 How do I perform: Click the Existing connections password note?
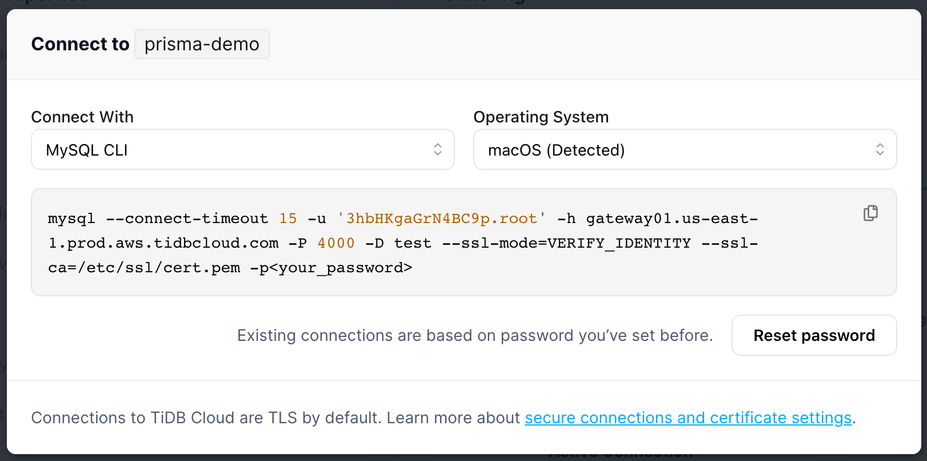[x=475, y=336]
